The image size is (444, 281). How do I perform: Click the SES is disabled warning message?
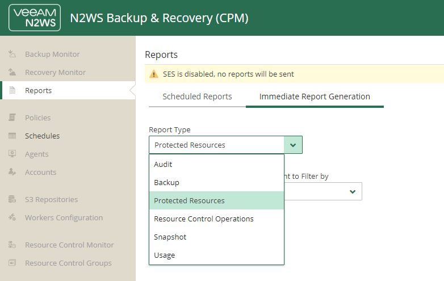(x=228, y=74)
